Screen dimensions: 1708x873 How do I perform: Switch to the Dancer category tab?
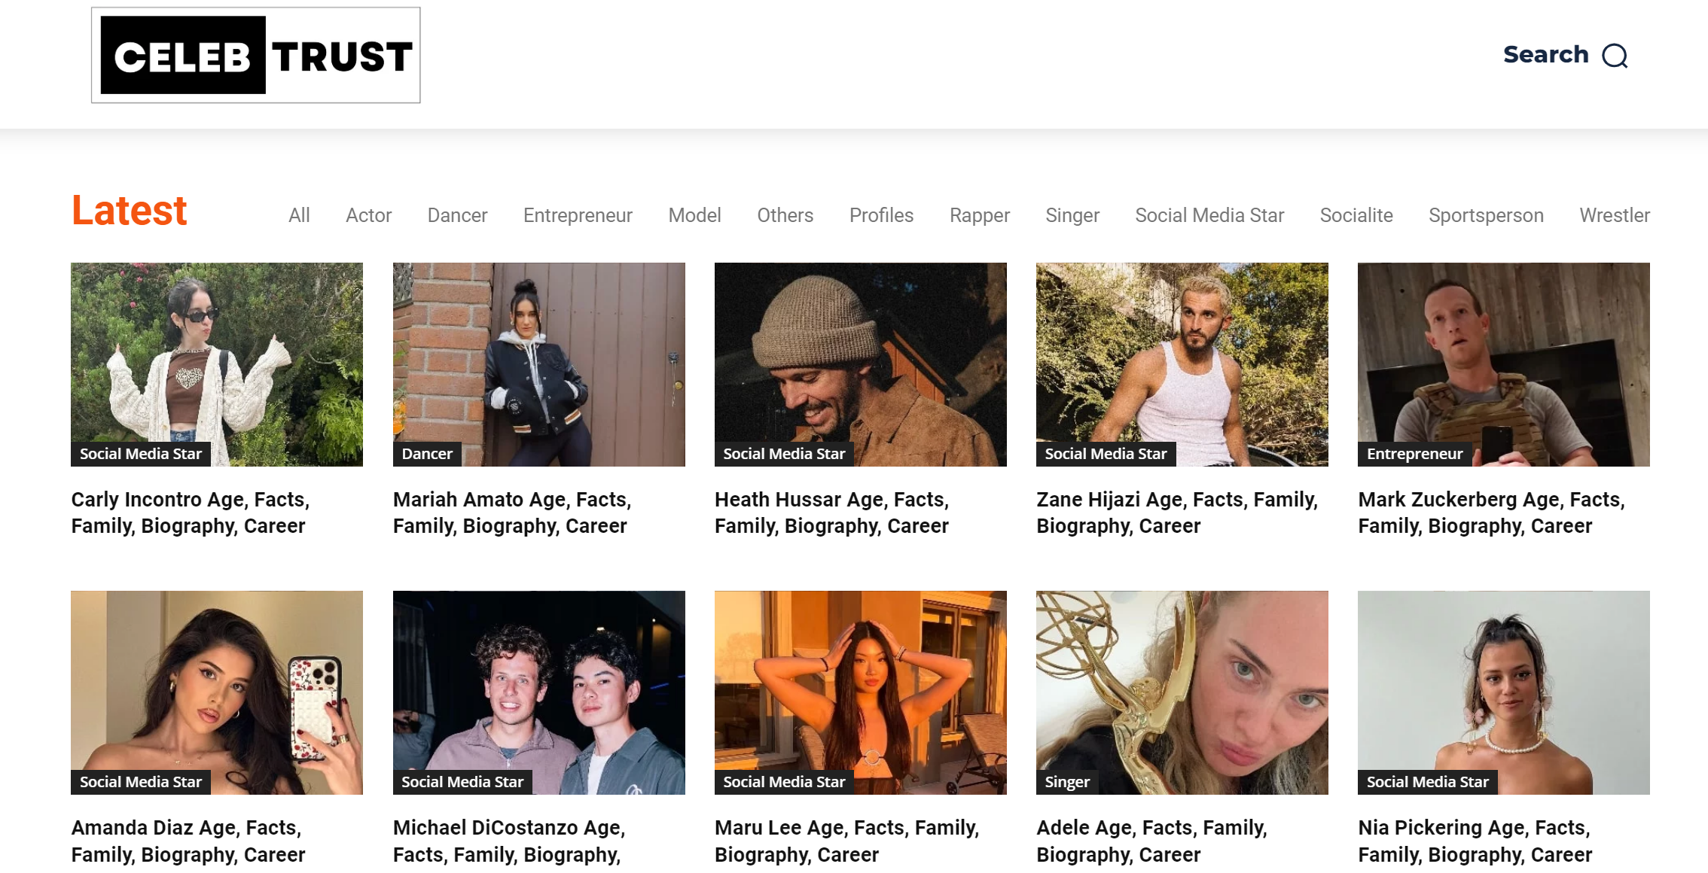pyautogui.click(x=457, y=215)
